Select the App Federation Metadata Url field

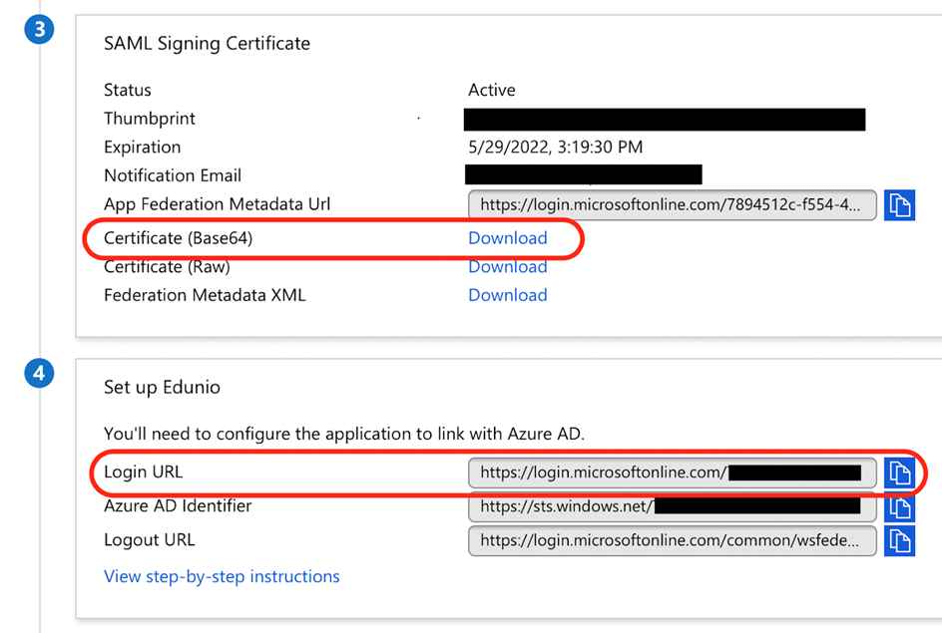tap(673, 205)
